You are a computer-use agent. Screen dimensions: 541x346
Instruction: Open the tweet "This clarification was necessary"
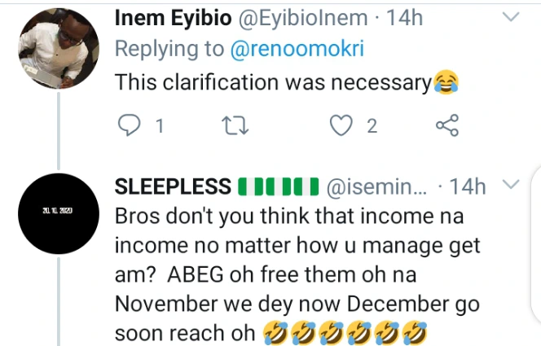tap(273, 81)
